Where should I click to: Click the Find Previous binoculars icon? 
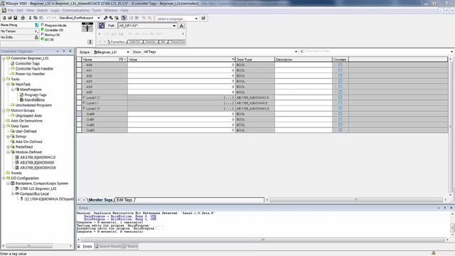106,18
